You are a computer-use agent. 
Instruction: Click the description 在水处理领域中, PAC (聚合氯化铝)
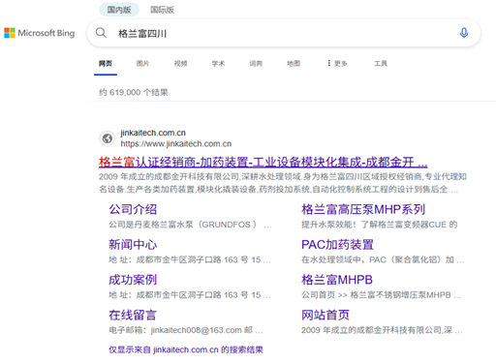point(383,259)
